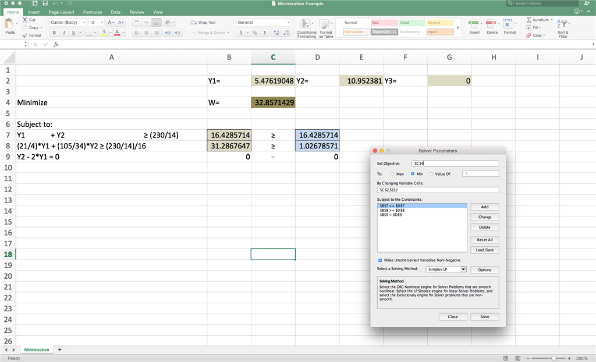
Task: Uncheck Make Unconstrained Variables Non-Negative
Action: [379, 260]
